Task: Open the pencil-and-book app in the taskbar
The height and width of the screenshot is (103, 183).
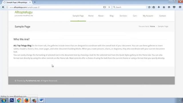Action: 34,100
